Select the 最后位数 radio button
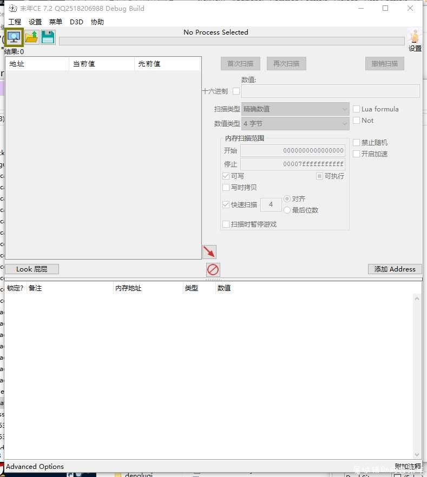427x477 pixels. click(287, 210)
